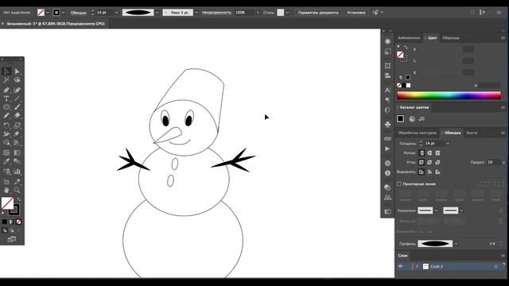Open Стиль graphic style dropdown
This screenshot has height=286, width=509.
pyautogui.click(x=287, y=13)
